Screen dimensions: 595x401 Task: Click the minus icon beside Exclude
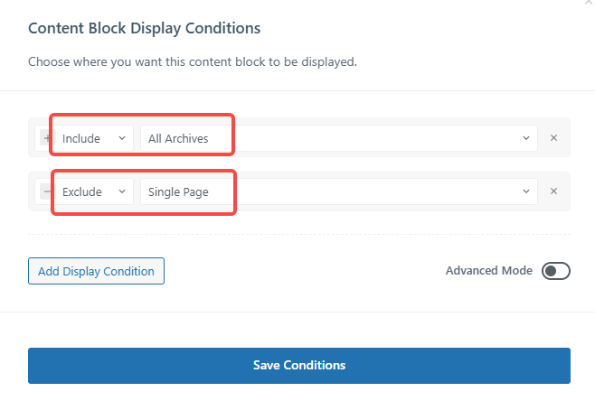coord(45,191)
